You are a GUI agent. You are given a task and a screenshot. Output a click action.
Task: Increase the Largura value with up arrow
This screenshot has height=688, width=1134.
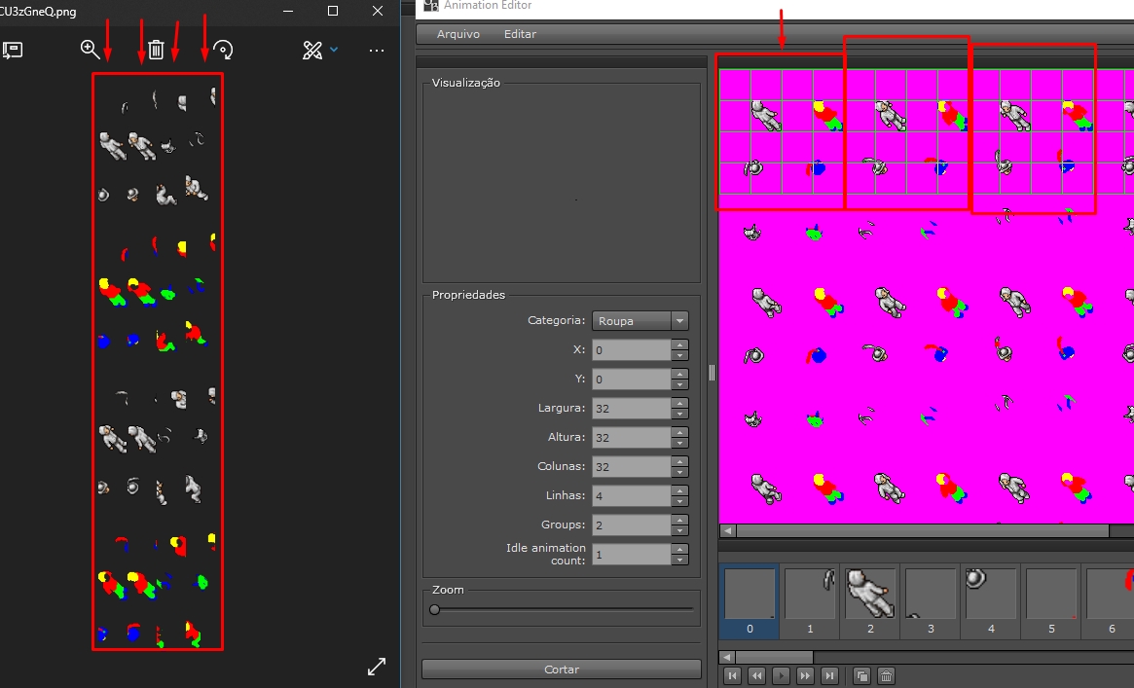(x=679, y=403)
